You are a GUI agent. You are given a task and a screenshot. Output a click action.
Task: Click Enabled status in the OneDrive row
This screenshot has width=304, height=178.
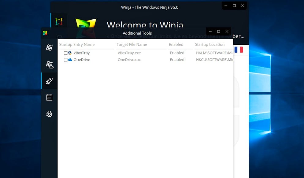[x=177, y=60]
